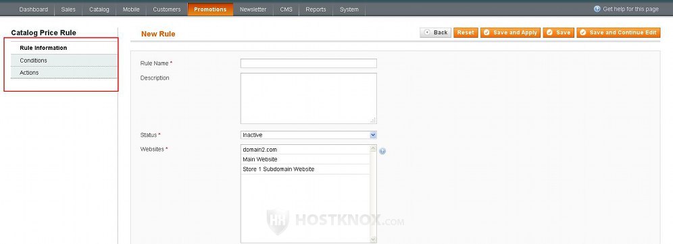
Task: Open the Status dropdown showing Inactive
Action: (x=309, y=135)
